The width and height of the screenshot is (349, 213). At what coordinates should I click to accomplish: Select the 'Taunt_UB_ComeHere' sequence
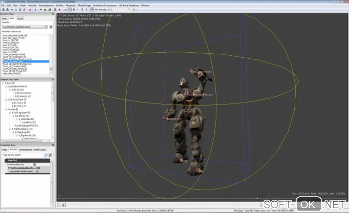coord(14,66)
